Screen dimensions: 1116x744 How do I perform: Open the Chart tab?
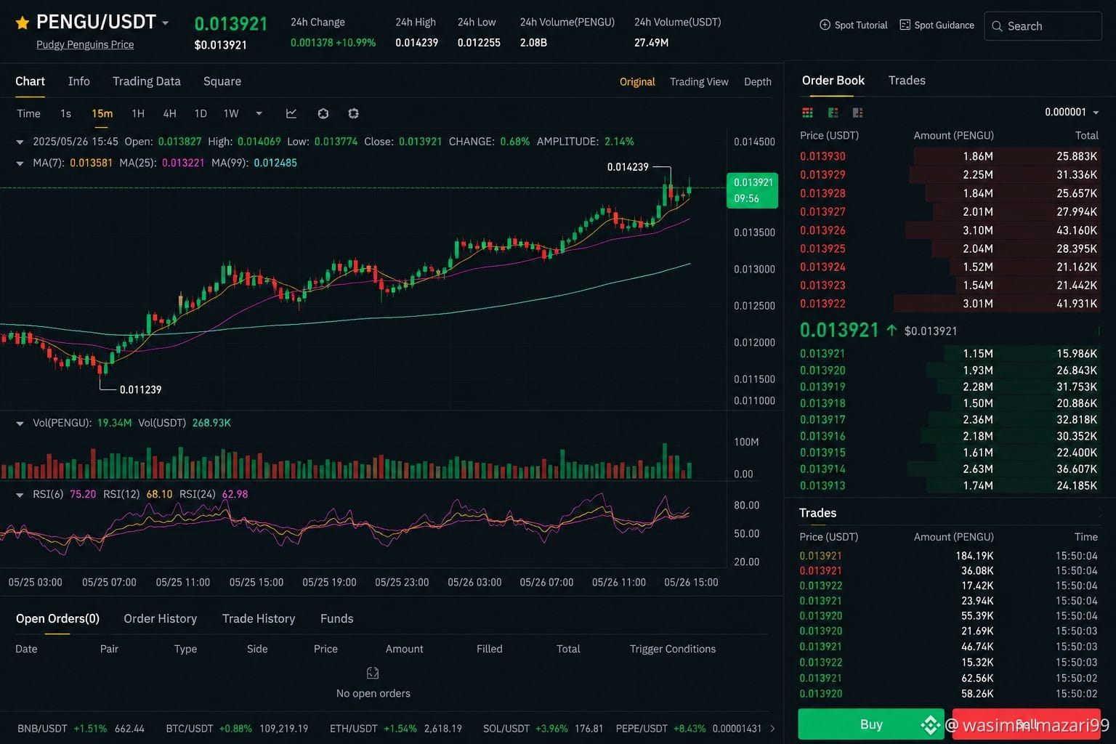(x=30, y=81)
